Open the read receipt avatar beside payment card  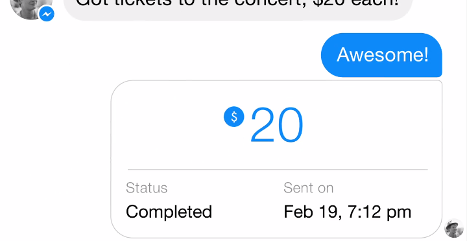pyautogui.click(x=453, y=228)
